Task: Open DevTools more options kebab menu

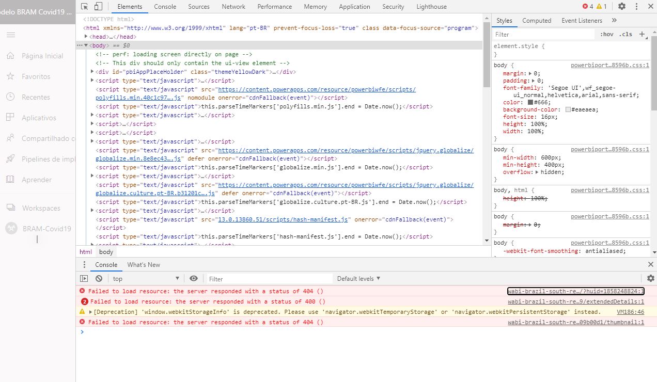Action: [636, 7]
